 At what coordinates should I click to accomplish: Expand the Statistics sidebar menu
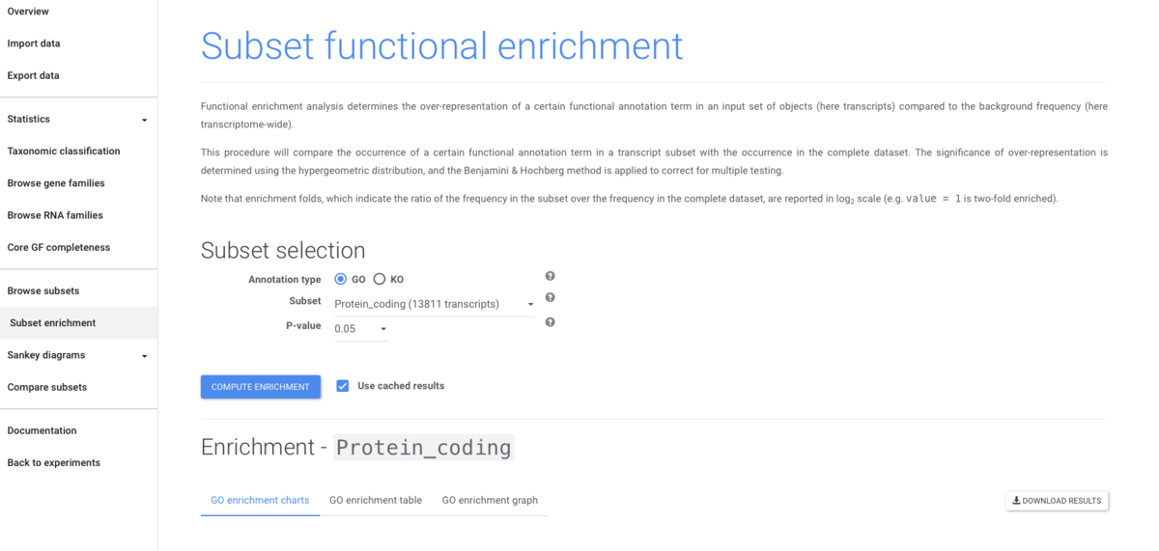pyautogui.click(x=78, y=119)
